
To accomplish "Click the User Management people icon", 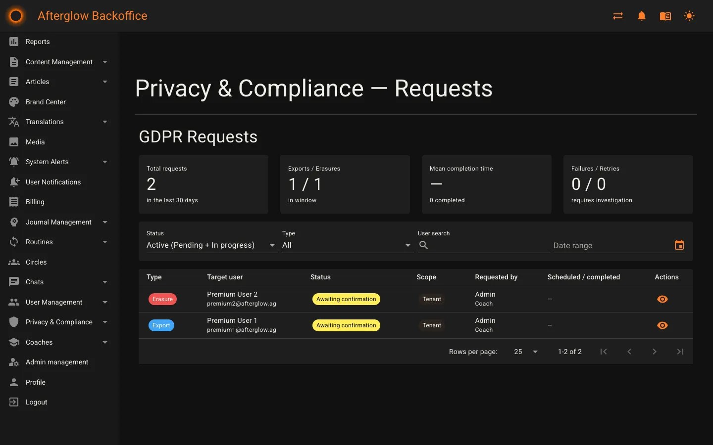I will (14, 302).
